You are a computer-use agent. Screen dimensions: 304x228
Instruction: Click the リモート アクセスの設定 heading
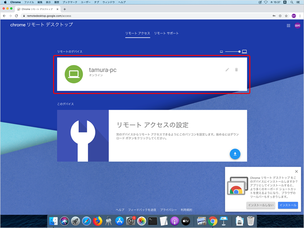tap(152, 125)
